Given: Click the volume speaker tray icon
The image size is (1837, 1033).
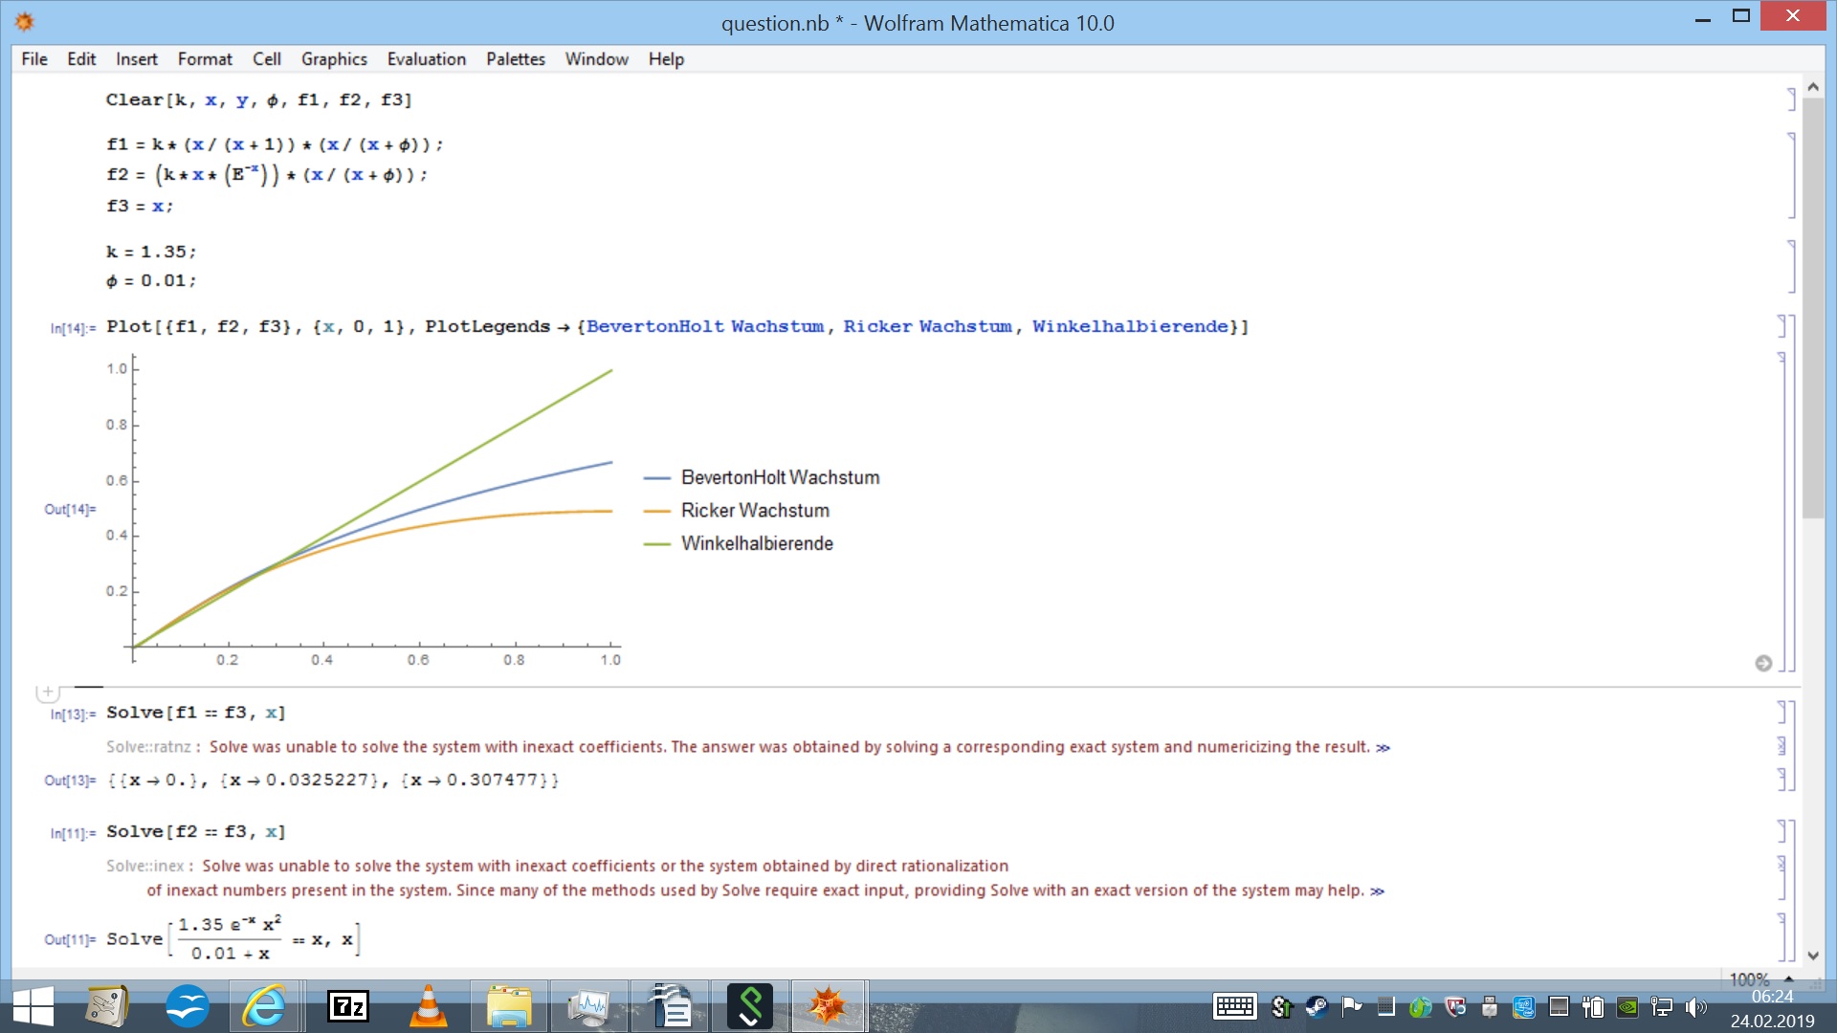Looking at the screenshot, I should pos(1695,1006).
